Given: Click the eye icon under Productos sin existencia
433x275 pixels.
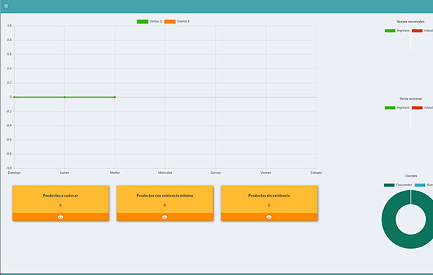Looking at the screenshot, I should (269, 217).
